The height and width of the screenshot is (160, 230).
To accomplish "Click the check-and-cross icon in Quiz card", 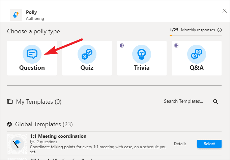I will coord(87,54).
